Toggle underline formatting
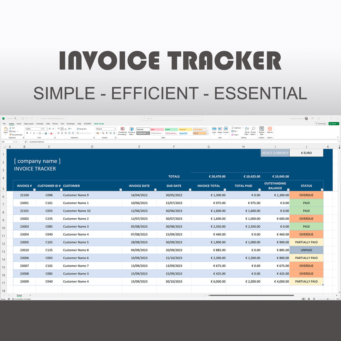 click(33, 133)
